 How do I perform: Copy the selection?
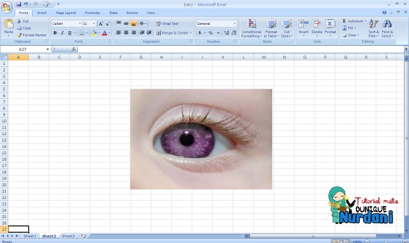(24, 28)
